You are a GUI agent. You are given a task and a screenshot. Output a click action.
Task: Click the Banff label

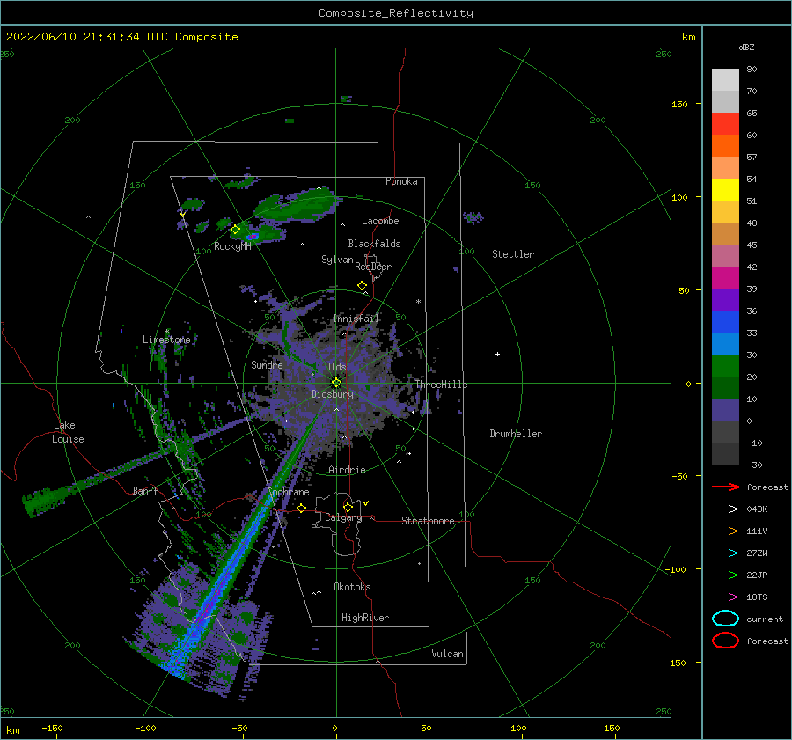(145, 490)
